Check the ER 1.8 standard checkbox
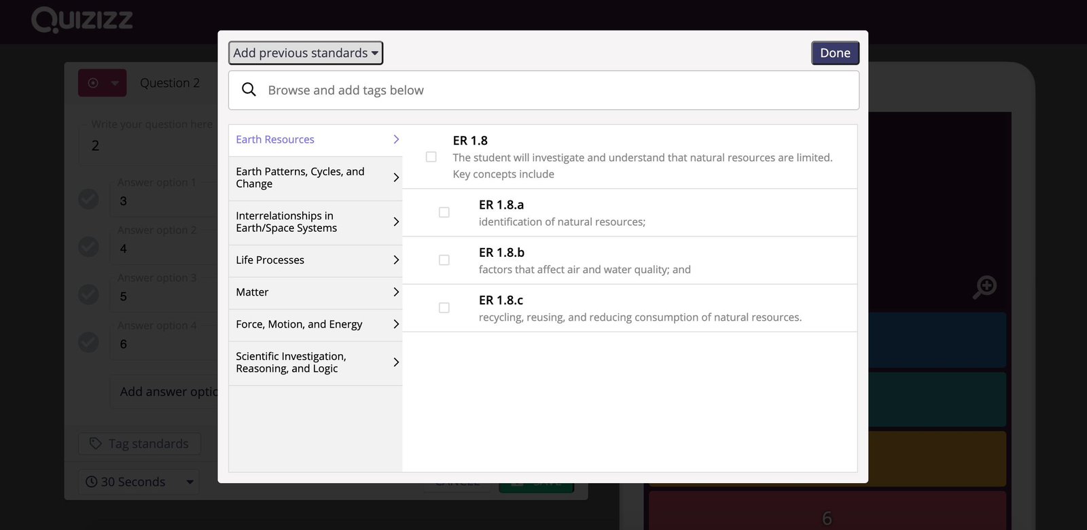The image size is (1087, 530). [x=431, y=157]
